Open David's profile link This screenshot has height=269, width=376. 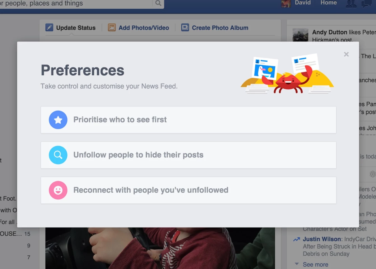(x=303, y=3)
